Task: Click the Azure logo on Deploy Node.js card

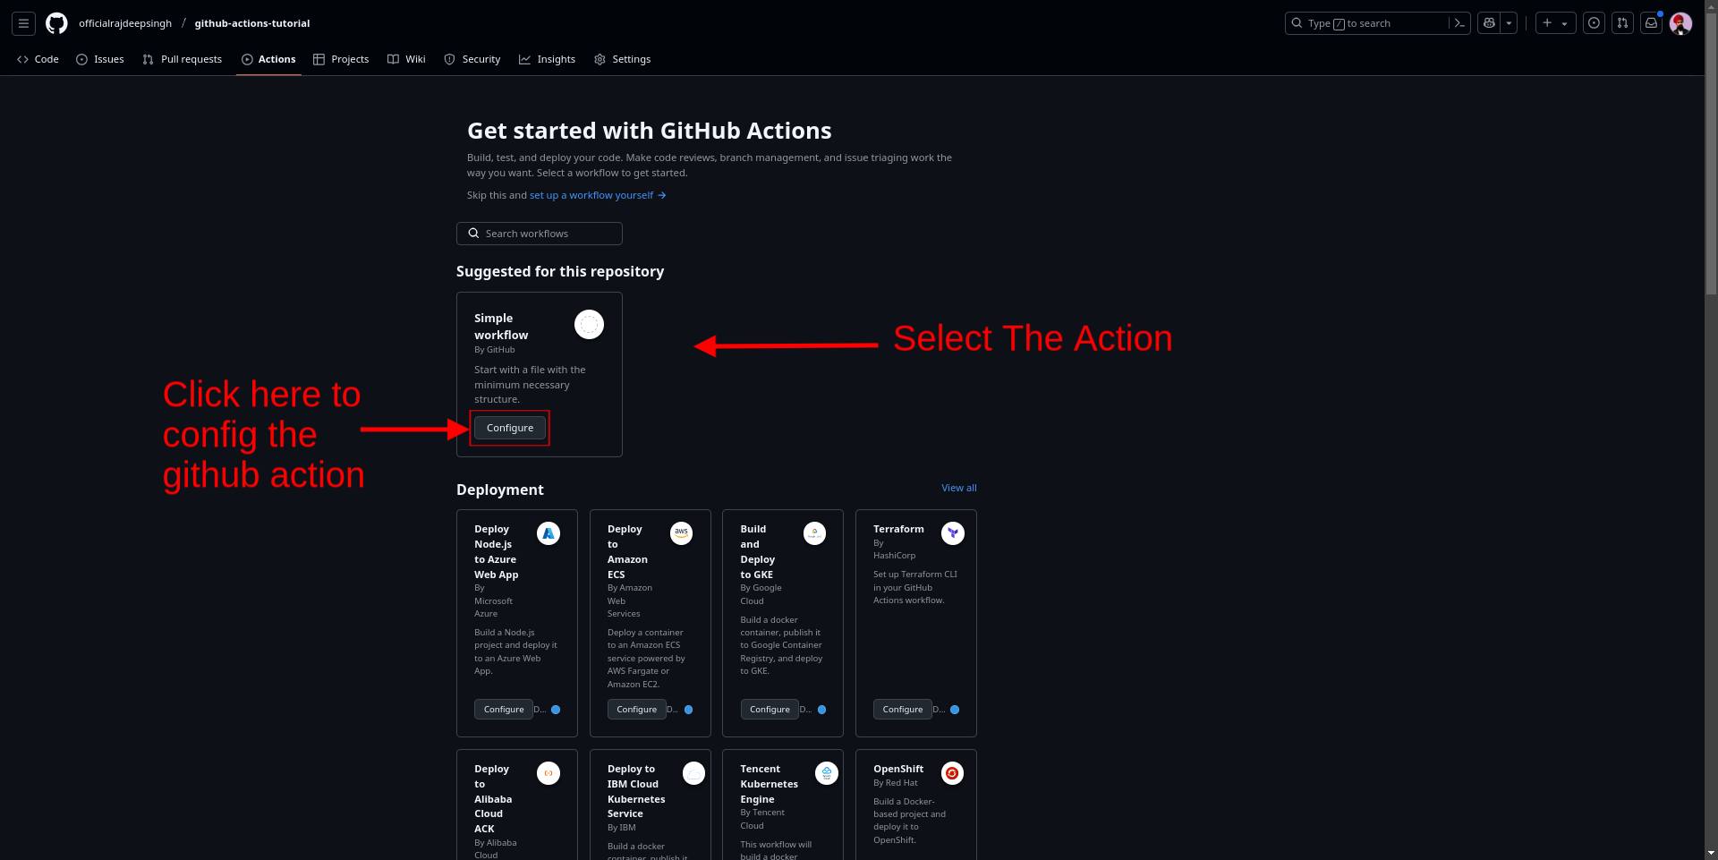Action: tap(549, 533)
